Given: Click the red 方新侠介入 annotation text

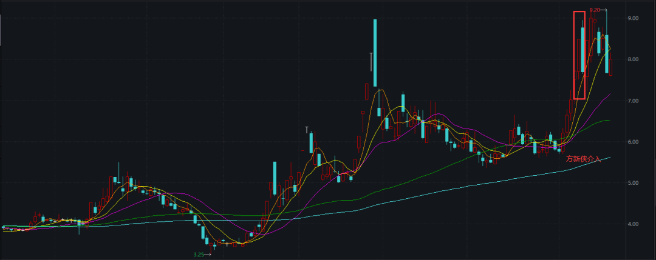Looking at the screenshot, I should (x=583, y=159).
